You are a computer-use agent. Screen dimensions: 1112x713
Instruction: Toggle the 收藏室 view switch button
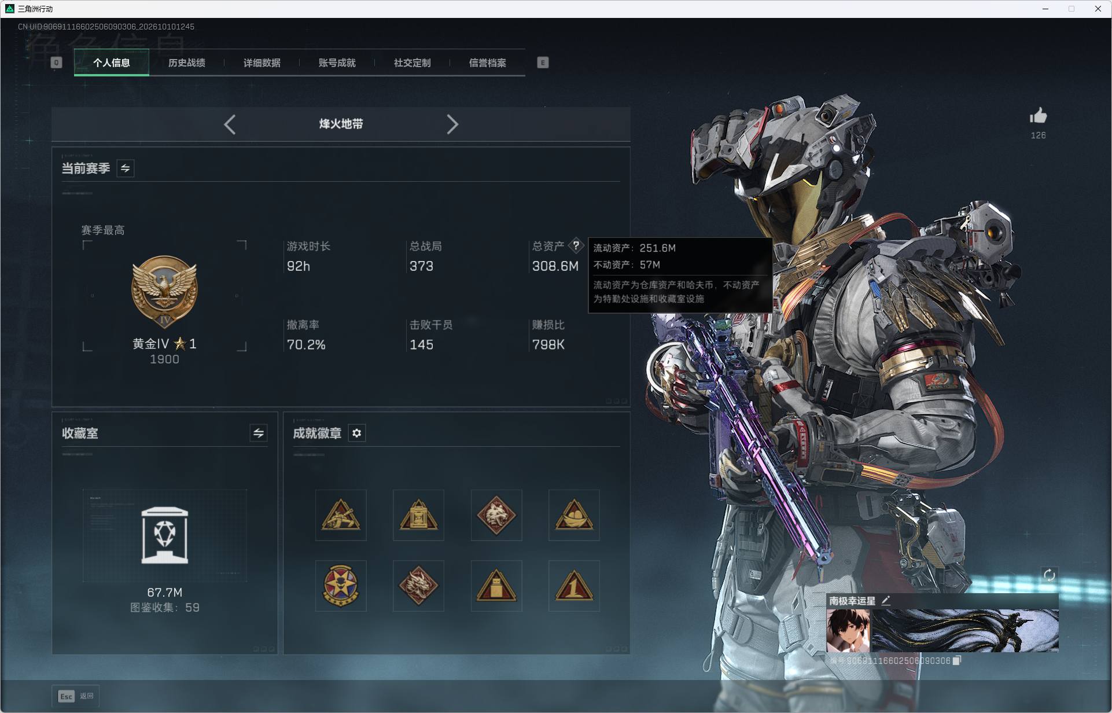pyautogui.click(x=259, y=433)
